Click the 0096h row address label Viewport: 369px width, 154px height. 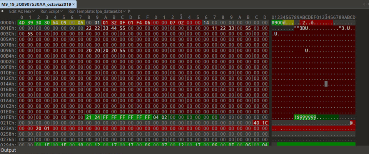coord(8,51)
